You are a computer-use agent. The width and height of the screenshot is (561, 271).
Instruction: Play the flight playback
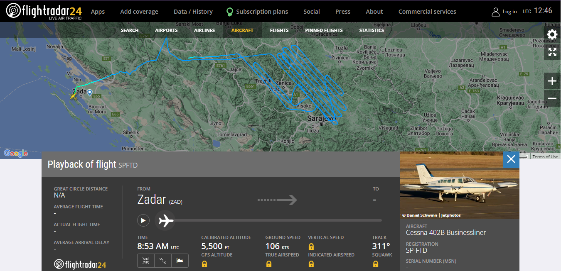point(143,220)
